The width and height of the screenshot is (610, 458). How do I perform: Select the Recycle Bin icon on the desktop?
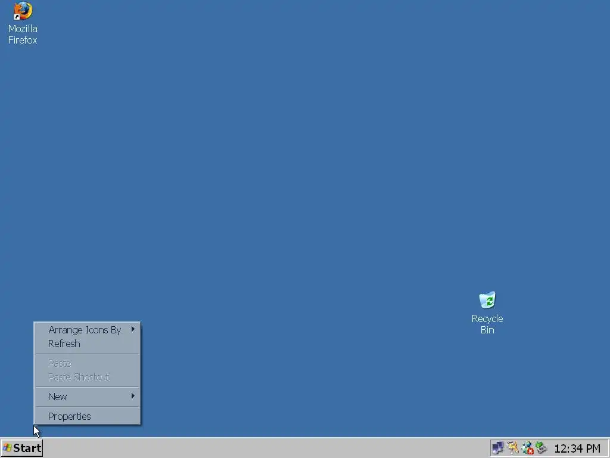point(487,301)
